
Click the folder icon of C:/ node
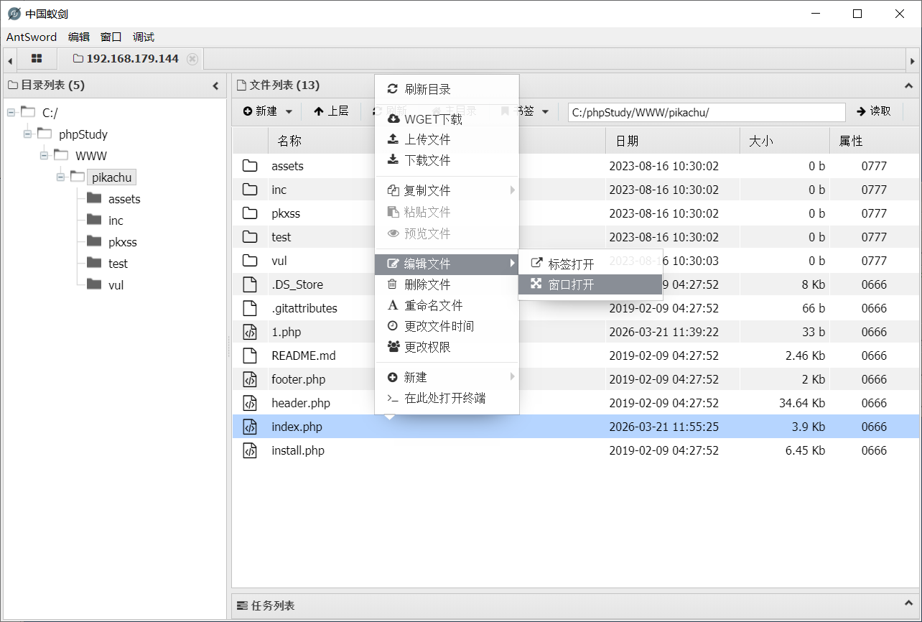tap(28, 111)
